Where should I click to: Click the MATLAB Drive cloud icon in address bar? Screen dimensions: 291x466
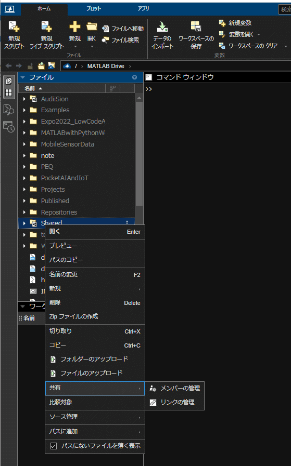click(x=67, y=66)
